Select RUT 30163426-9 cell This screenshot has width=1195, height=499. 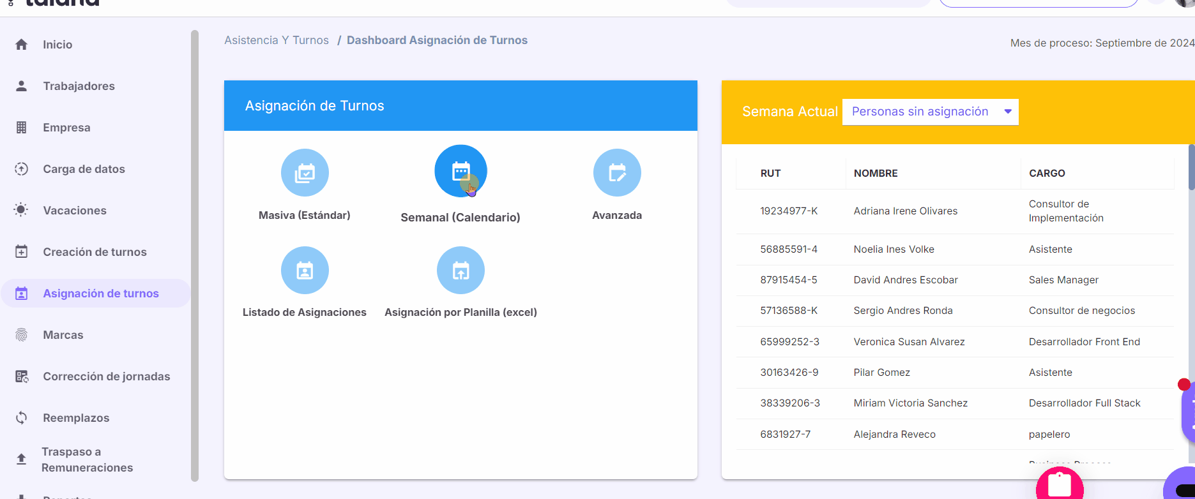789,373
